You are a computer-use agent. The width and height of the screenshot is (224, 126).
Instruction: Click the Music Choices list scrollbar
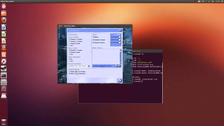[120, 56]
